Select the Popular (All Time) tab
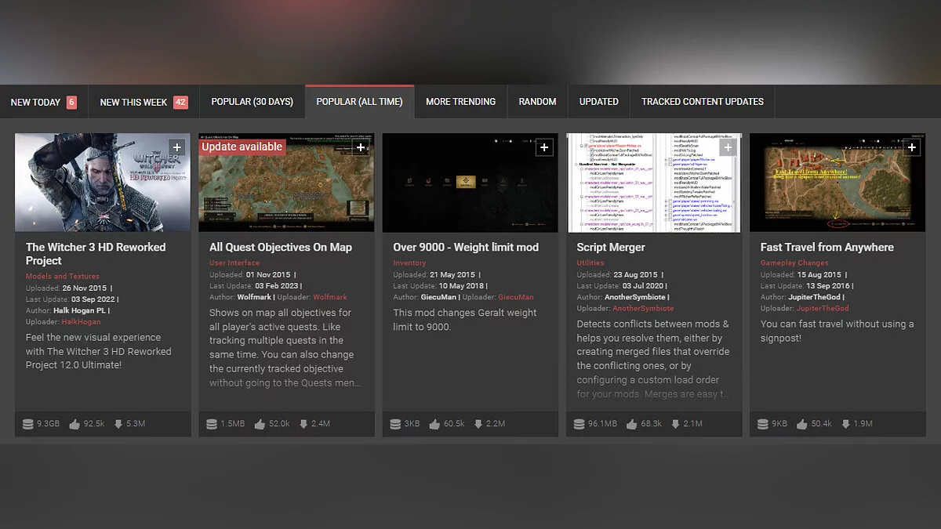This screenshot has width=941, height=529. tap(359, 102)
